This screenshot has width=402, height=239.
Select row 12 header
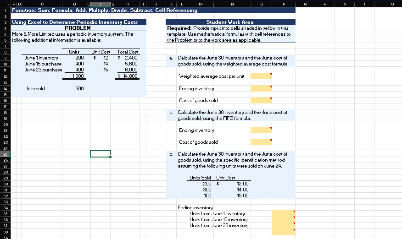[6, 76]
